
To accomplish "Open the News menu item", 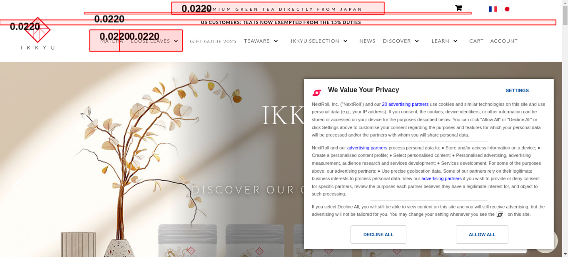I will click(367, 41).
